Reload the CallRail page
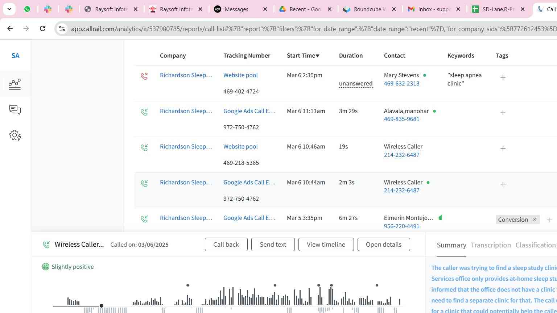This screenshot has width=557, height=313. [42, 28]
